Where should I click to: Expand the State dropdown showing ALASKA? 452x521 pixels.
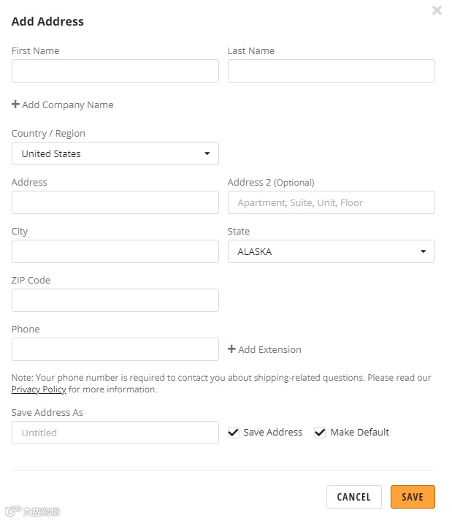(332, 251)
